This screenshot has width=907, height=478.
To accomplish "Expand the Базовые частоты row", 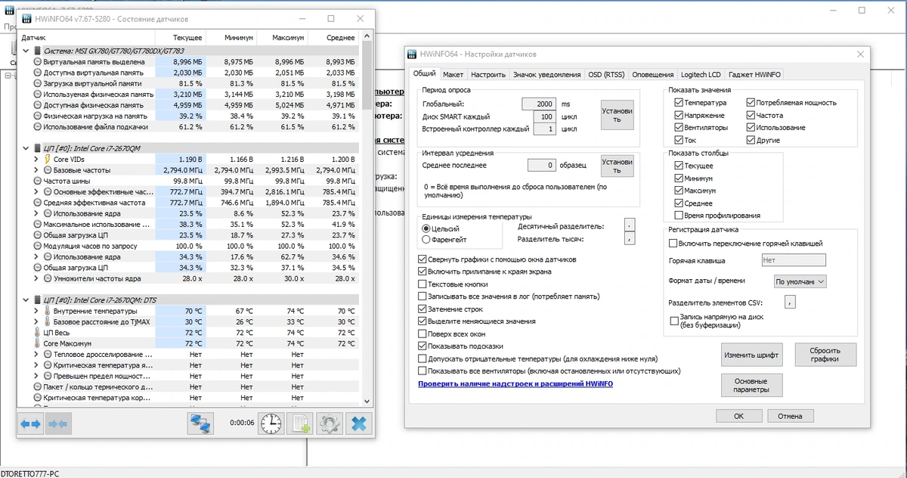I will (37, 171).
